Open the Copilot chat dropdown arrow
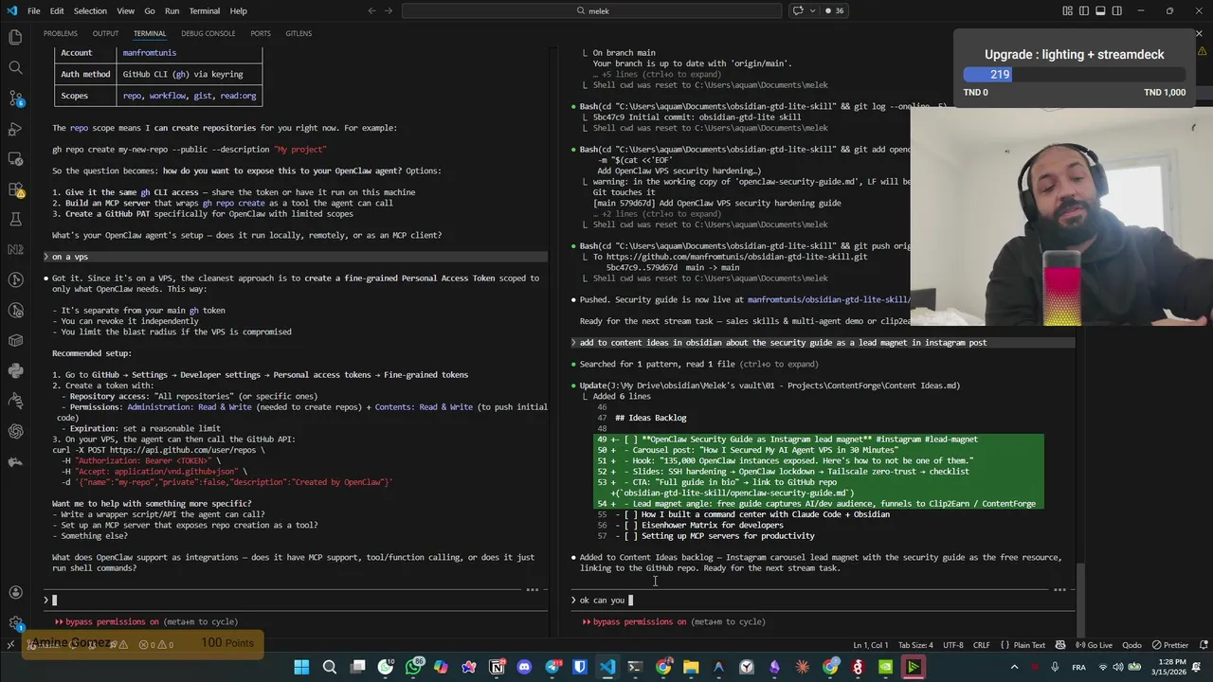This screenshot has width=1213, height=682. coord(812,10)
